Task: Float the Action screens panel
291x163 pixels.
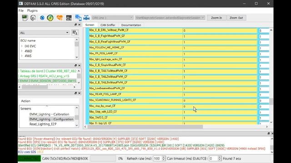Action: point(75,93)
